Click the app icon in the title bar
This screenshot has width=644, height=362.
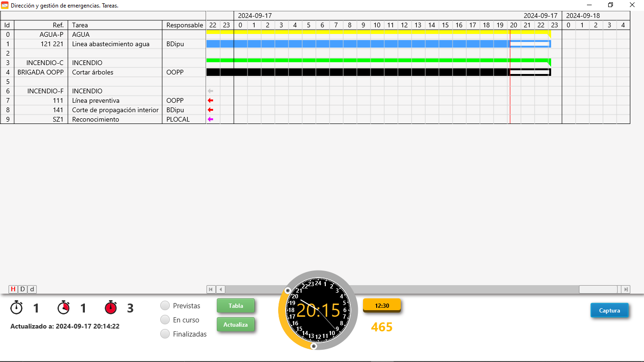coord(5,5)
